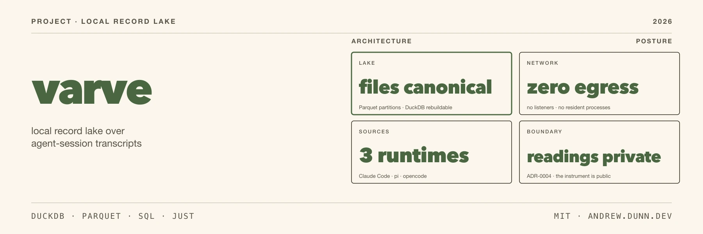The width and height of the screenshot is (703, 234).
Task: Click the PROJECT · LOCAL RECORD LAKE header
Action: tap(103, 21)
